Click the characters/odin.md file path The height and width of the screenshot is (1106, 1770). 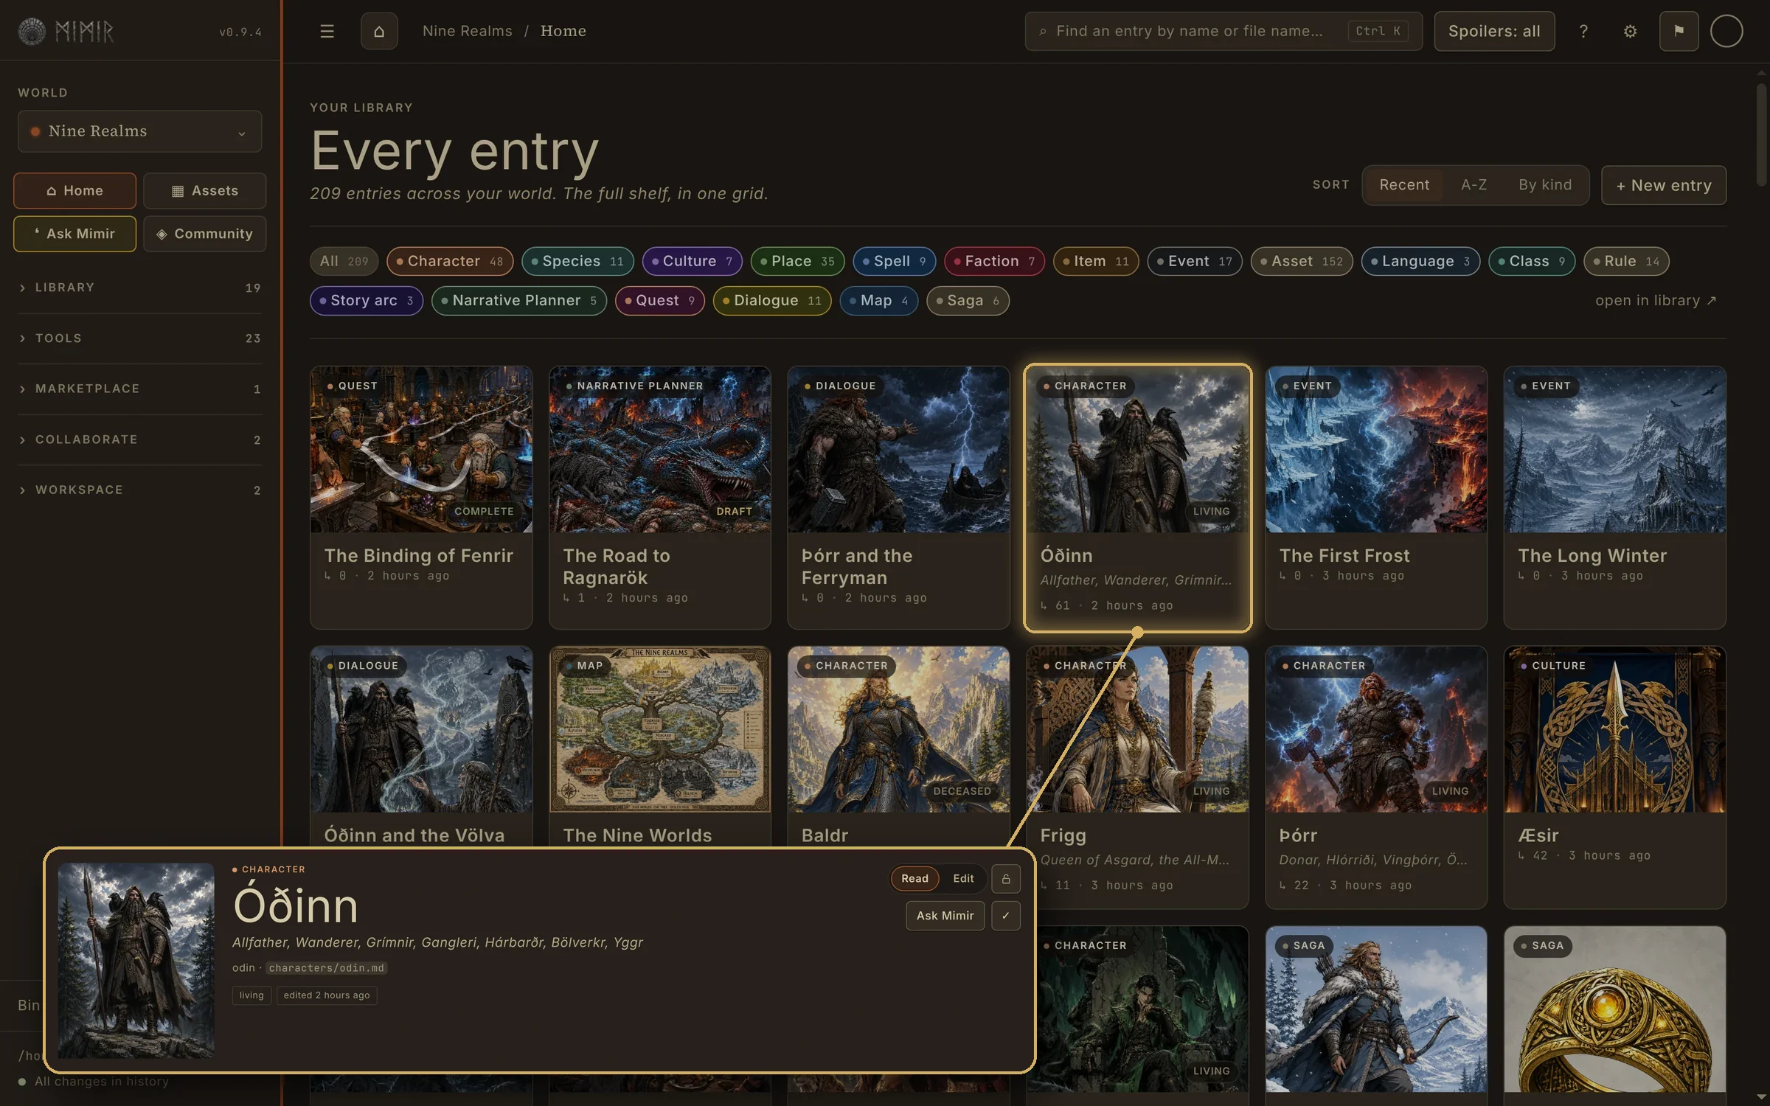tap(326, 967)
